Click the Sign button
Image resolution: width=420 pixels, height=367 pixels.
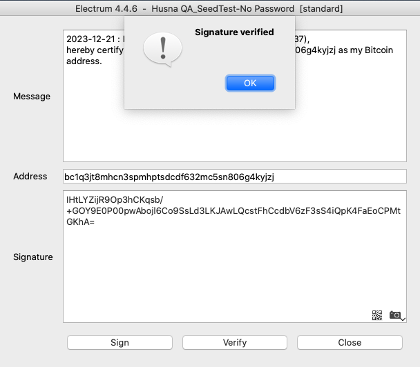point(120,342)
